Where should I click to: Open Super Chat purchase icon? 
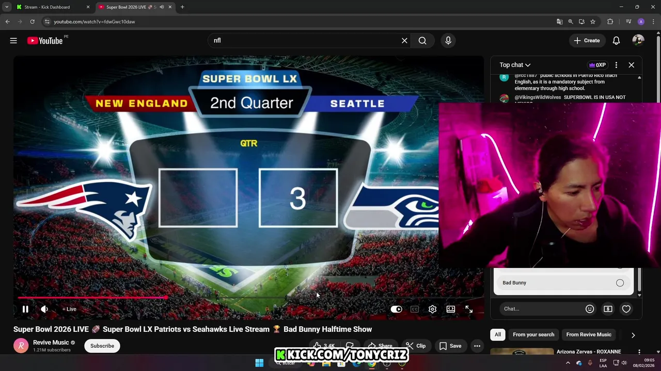[608, 309]
